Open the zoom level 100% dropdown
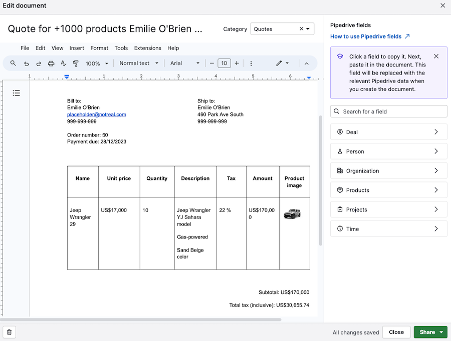Image resolution: width=451 pixels, height=341 pixels. (x=97, y=63)
